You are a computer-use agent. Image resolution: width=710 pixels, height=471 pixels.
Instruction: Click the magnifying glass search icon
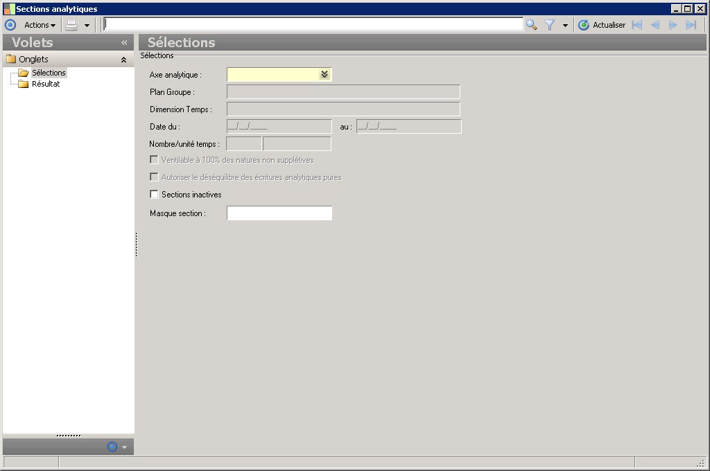tap(532, 25)
